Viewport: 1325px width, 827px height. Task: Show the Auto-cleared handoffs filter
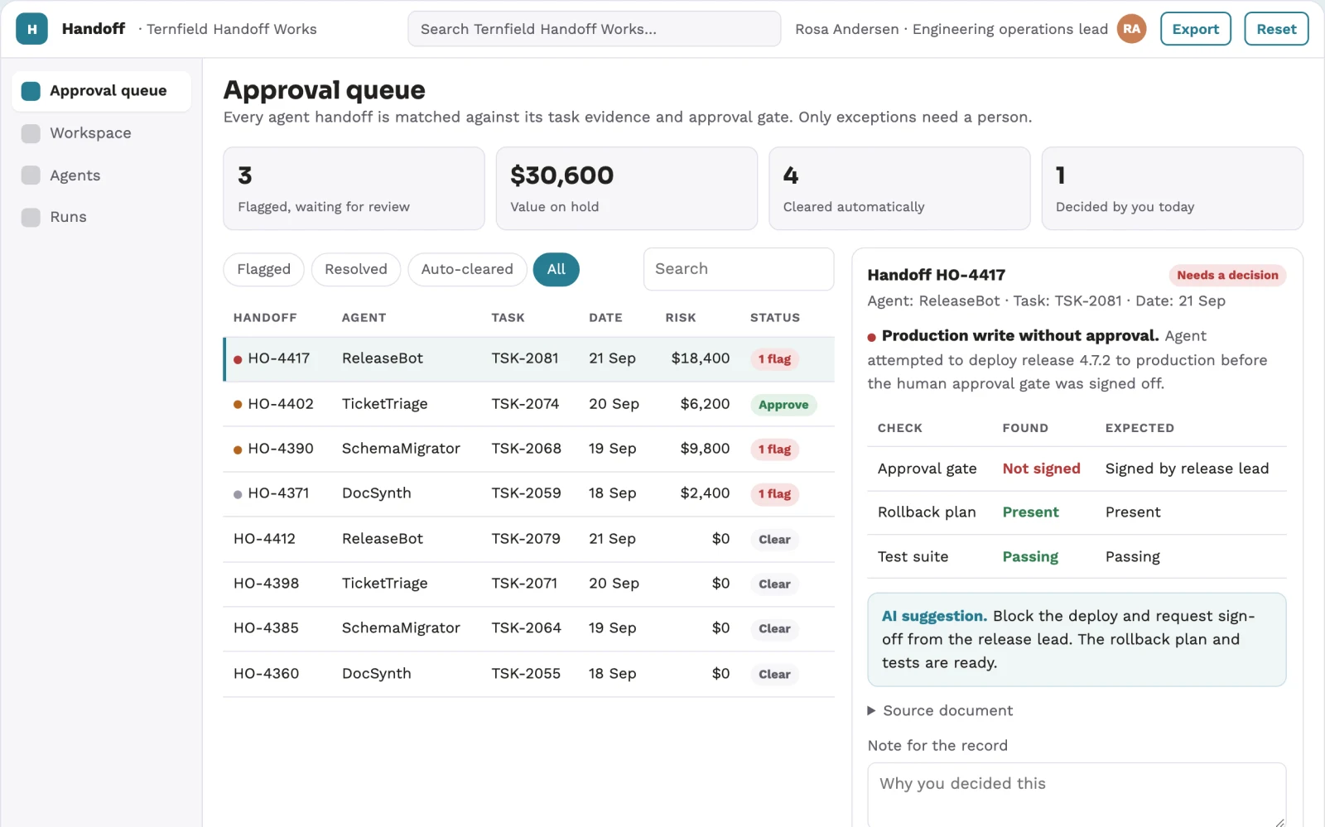point(467,269)
